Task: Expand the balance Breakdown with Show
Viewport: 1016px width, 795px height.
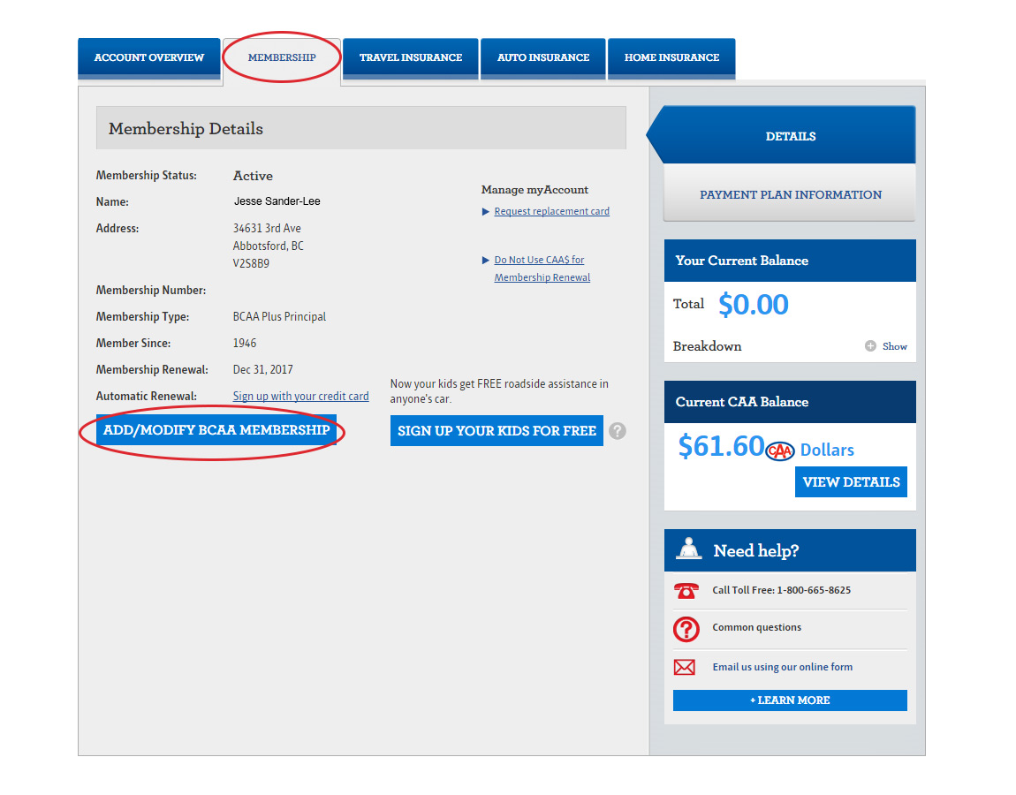Action: (886, 346)
